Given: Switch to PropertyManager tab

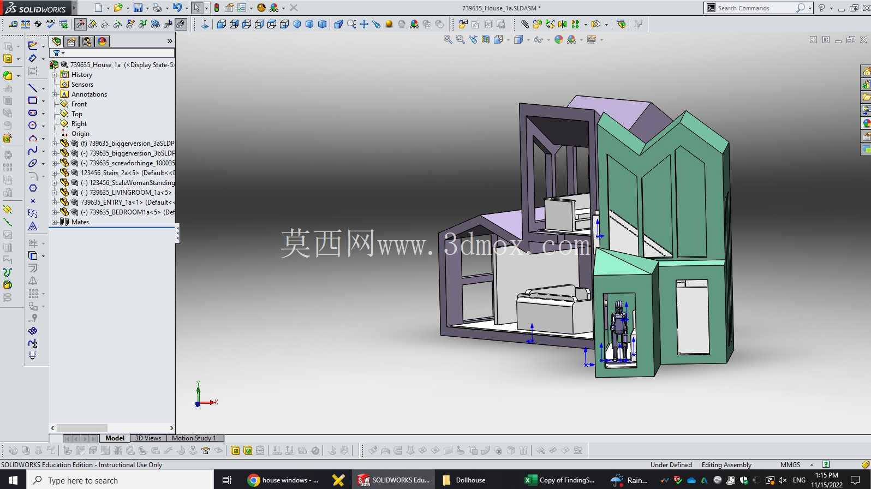Looking at the screenshot, I should (x=71, y=41).
